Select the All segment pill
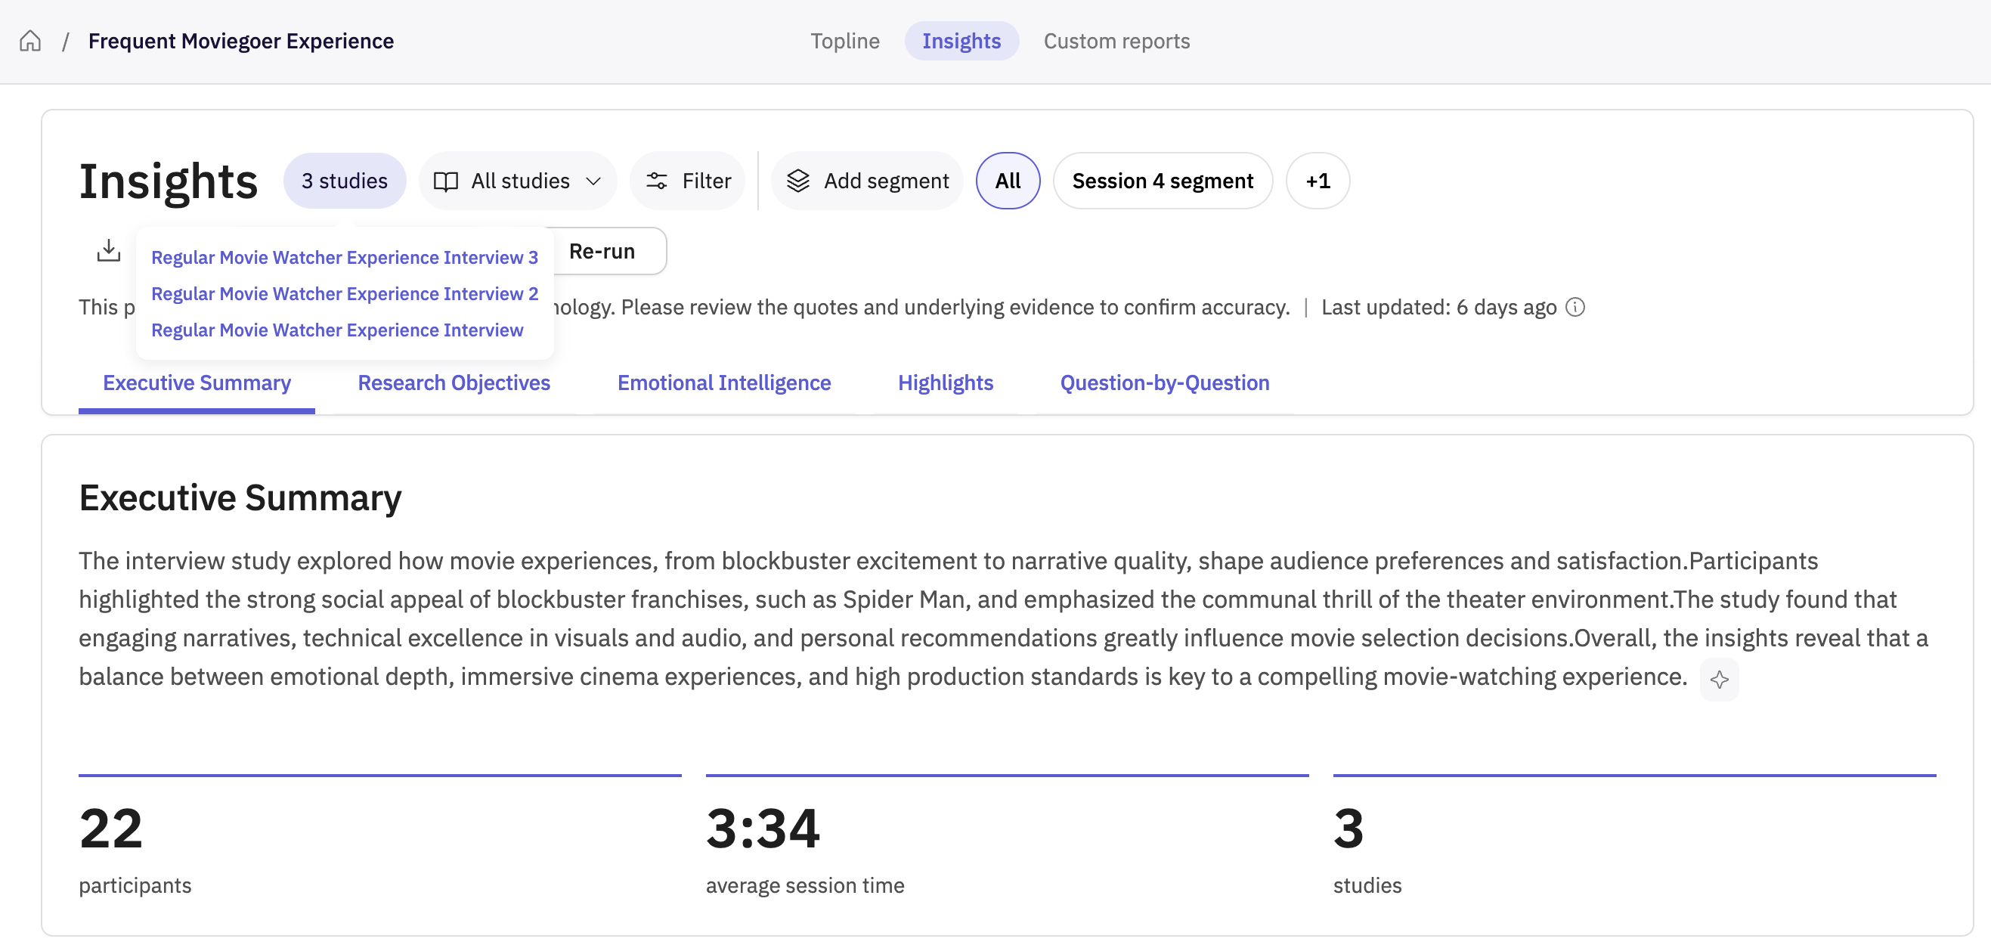The height and width of the screenshot is (951, 1991). pyautogui.click(x=1007, y=181)
